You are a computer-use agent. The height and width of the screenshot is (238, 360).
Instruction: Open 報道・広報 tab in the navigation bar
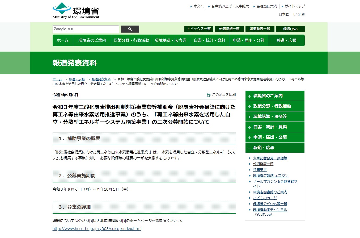tap(286, 40)
